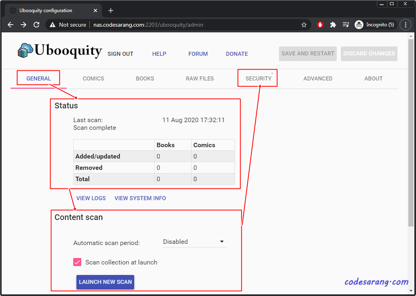This screenshot has height=296, width=416.
Task: Switch to the ADVANCED tab
Action: (318, 78)
